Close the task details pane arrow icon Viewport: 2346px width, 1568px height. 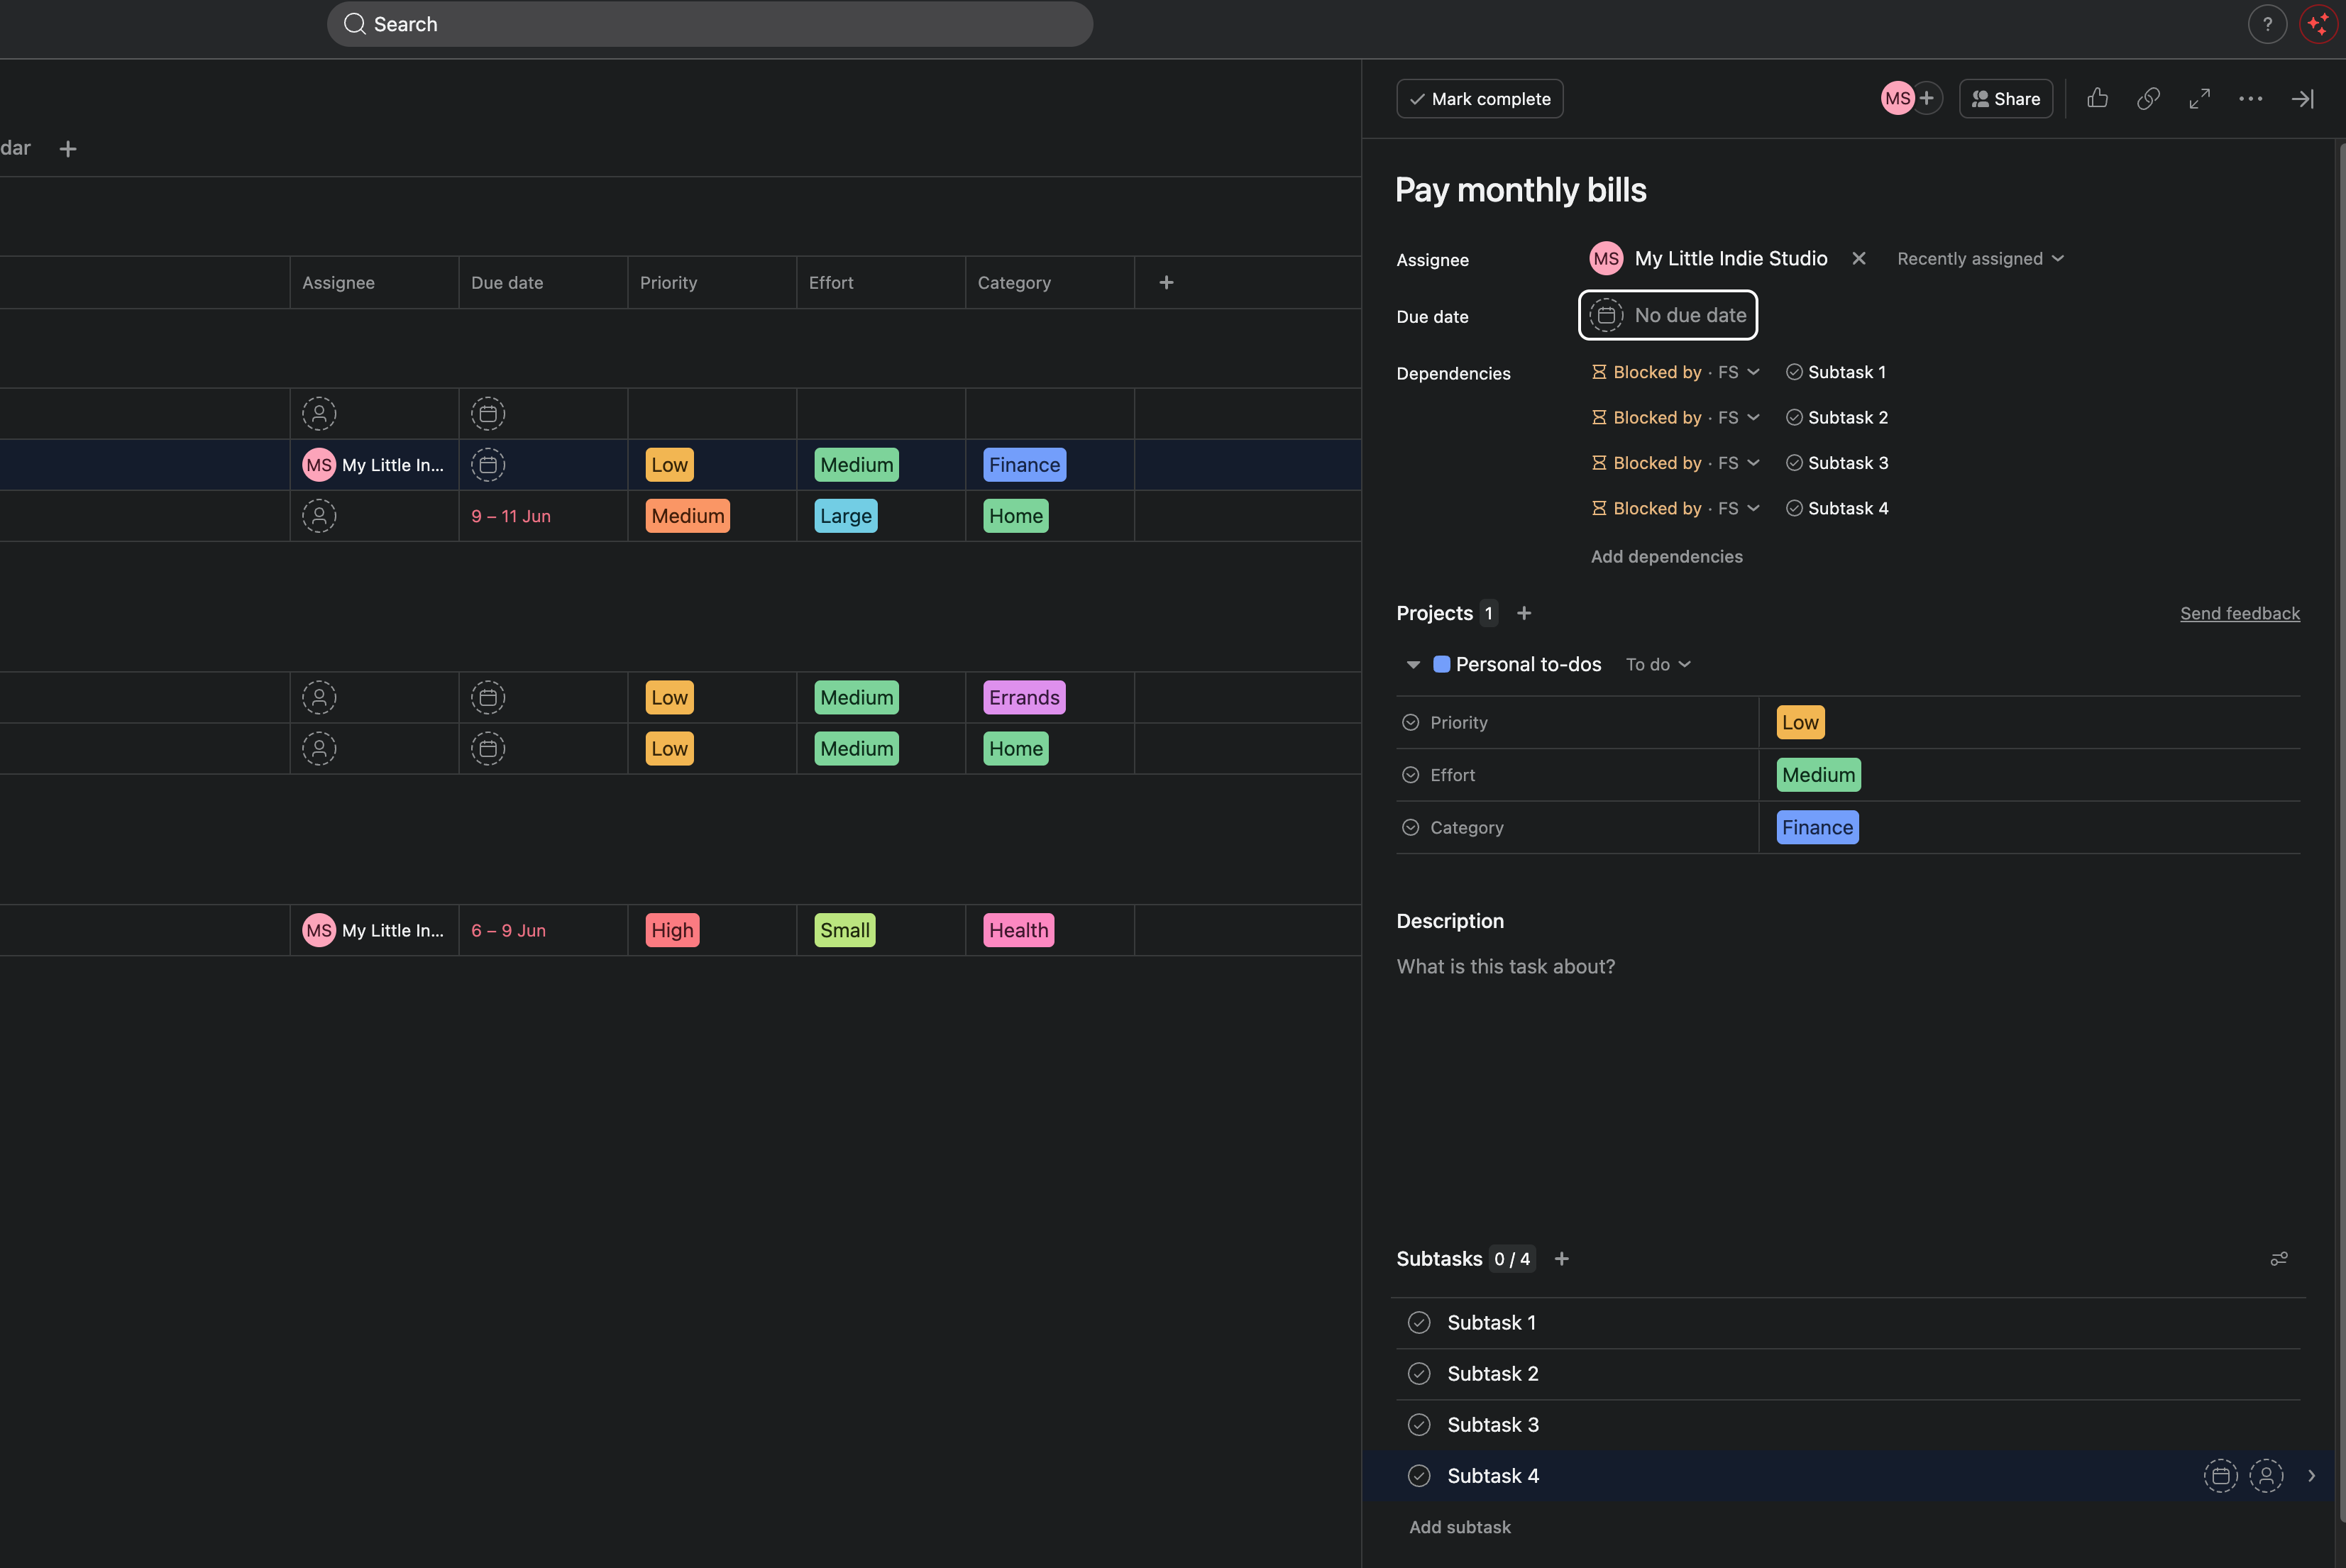(x=2302, y=98)
